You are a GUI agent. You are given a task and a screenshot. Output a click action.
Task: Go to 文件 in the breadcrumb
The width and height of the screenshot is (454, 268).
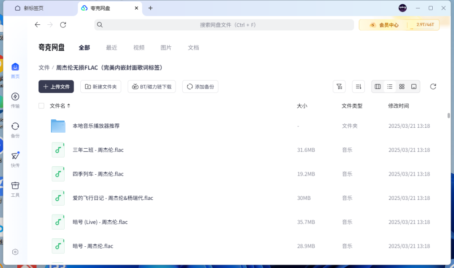point(44,68)
